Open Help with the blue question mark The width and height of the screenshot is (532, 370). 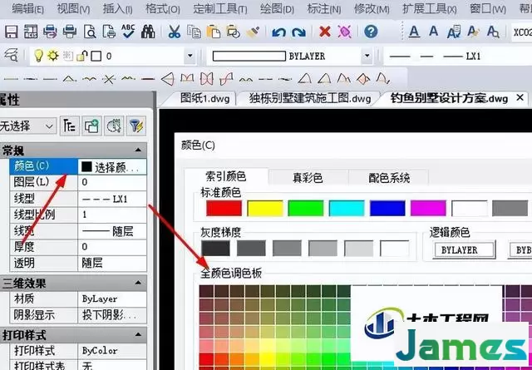[x=371, y=32]
